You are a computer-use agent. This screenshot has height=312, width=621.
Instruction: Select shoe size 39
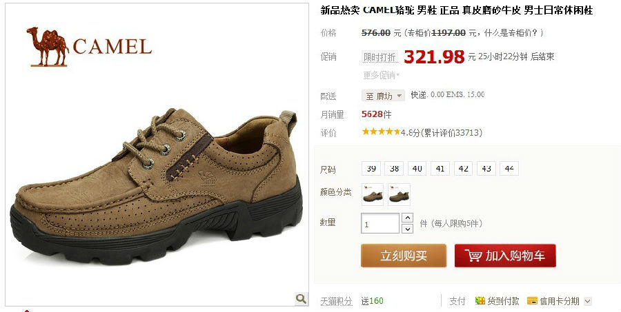pyautogui.click(x=371, y=169)
